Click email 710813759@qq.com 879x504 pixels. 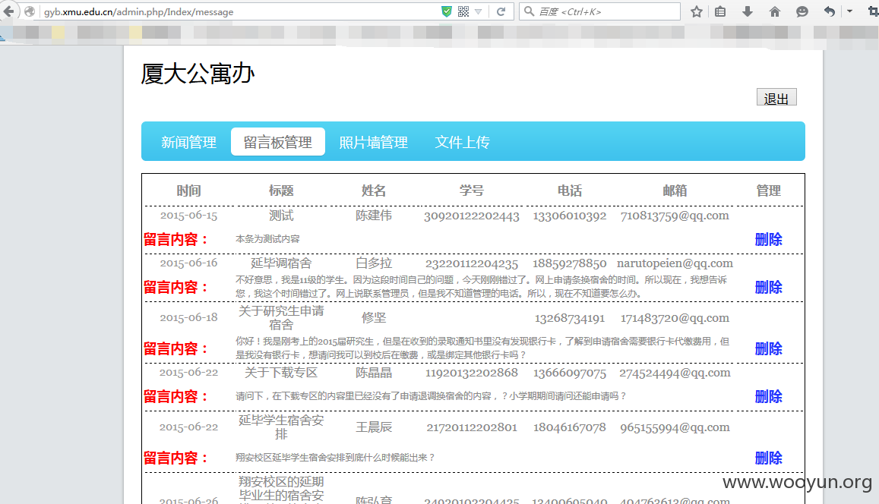pyautogui.click(x=675, y=216)
